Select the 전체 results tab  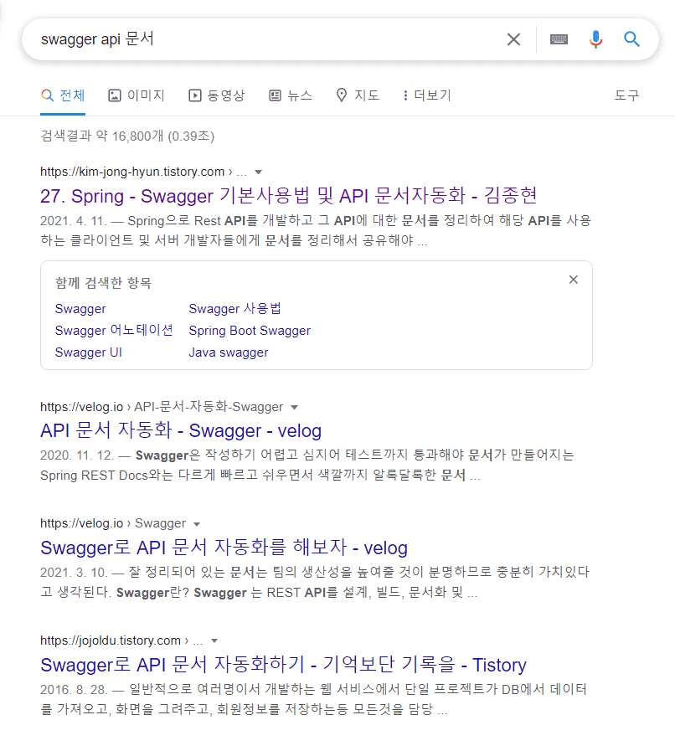(63, 95)
